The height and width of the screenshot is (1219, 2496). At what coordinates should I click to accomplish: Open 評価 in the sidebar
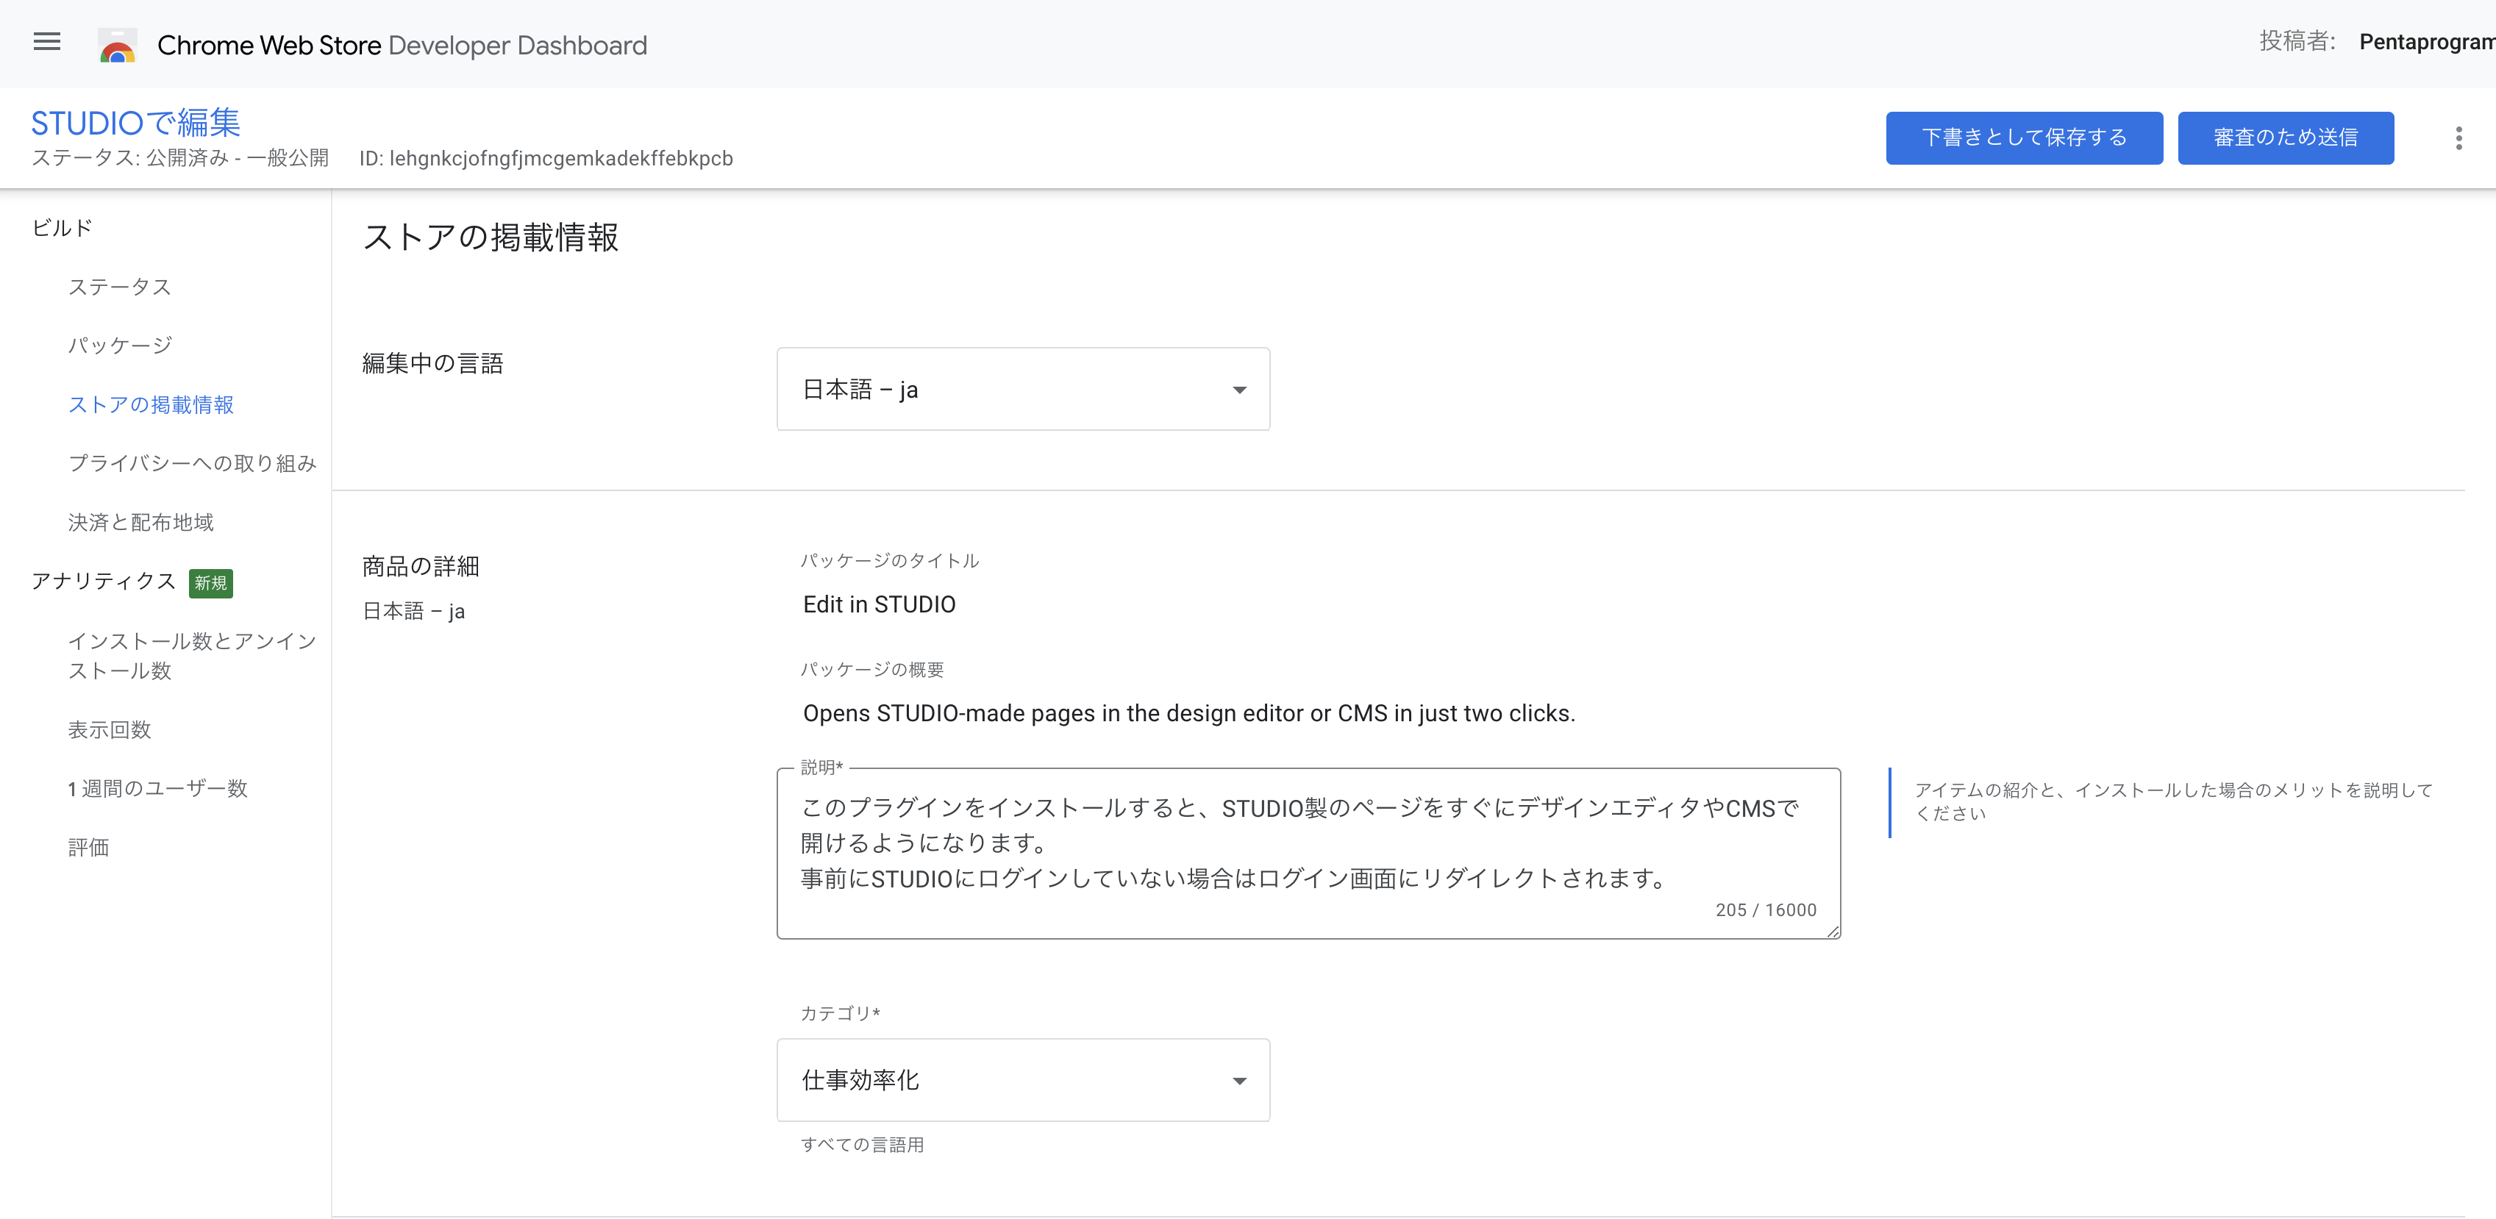pyautogui.click(x=88, y=848)
